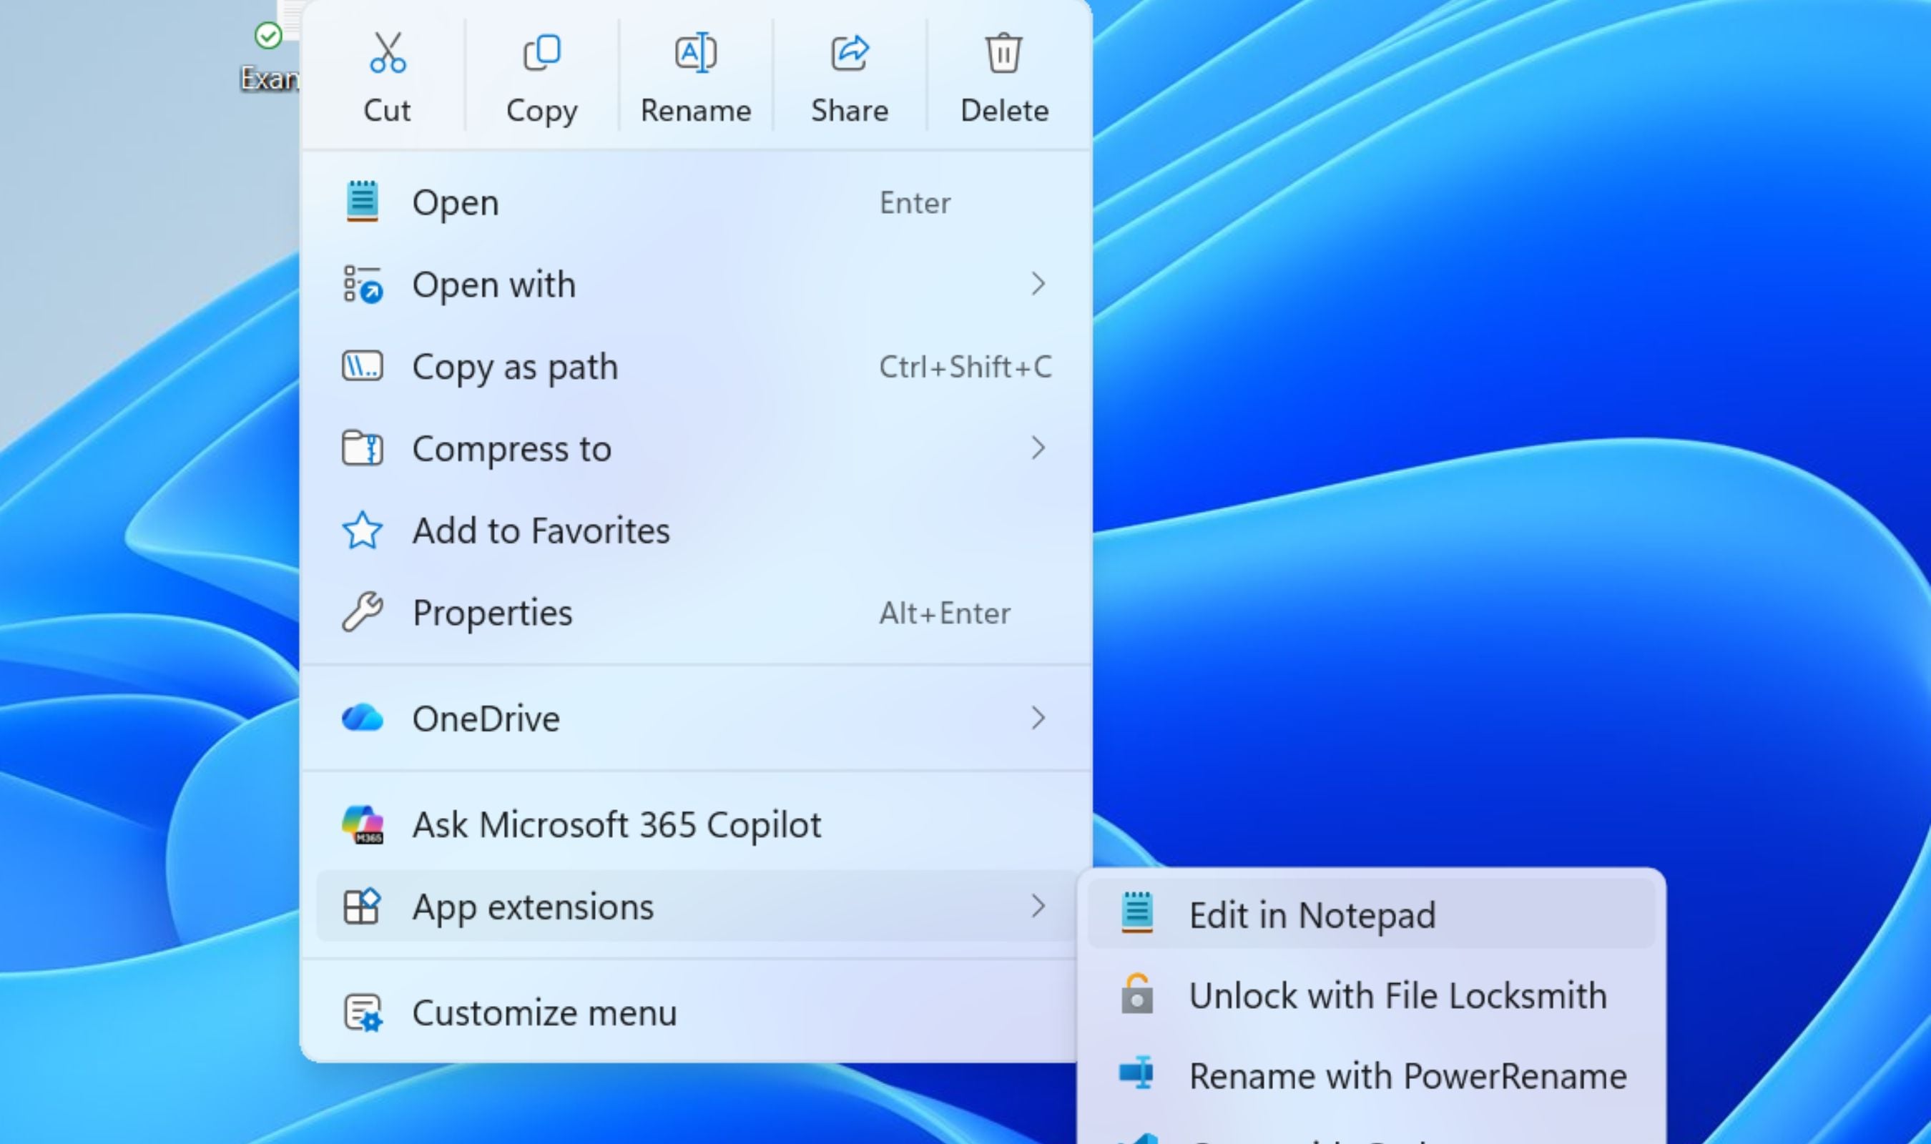Click the Notepad icon beside Open
Screen dimensions: 1931x1144
point(363,202)
